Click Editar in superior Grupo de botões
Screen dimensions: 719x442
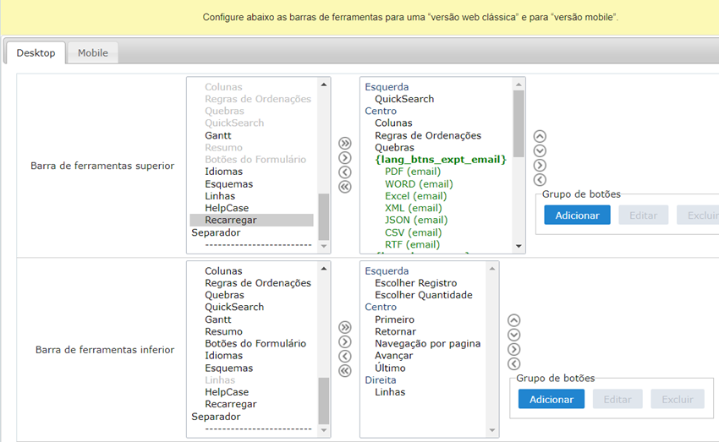click(644, 216)
